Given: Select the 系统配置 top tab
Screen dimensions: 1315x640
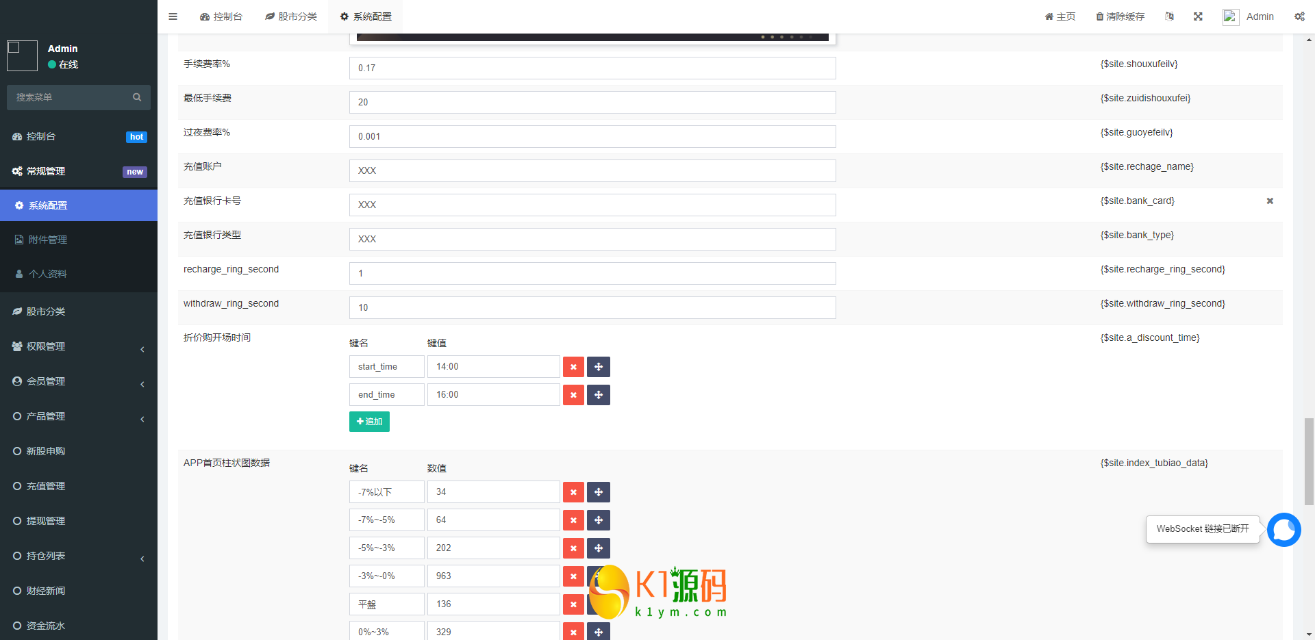Looking at the screenshot, I should [366, 16].
